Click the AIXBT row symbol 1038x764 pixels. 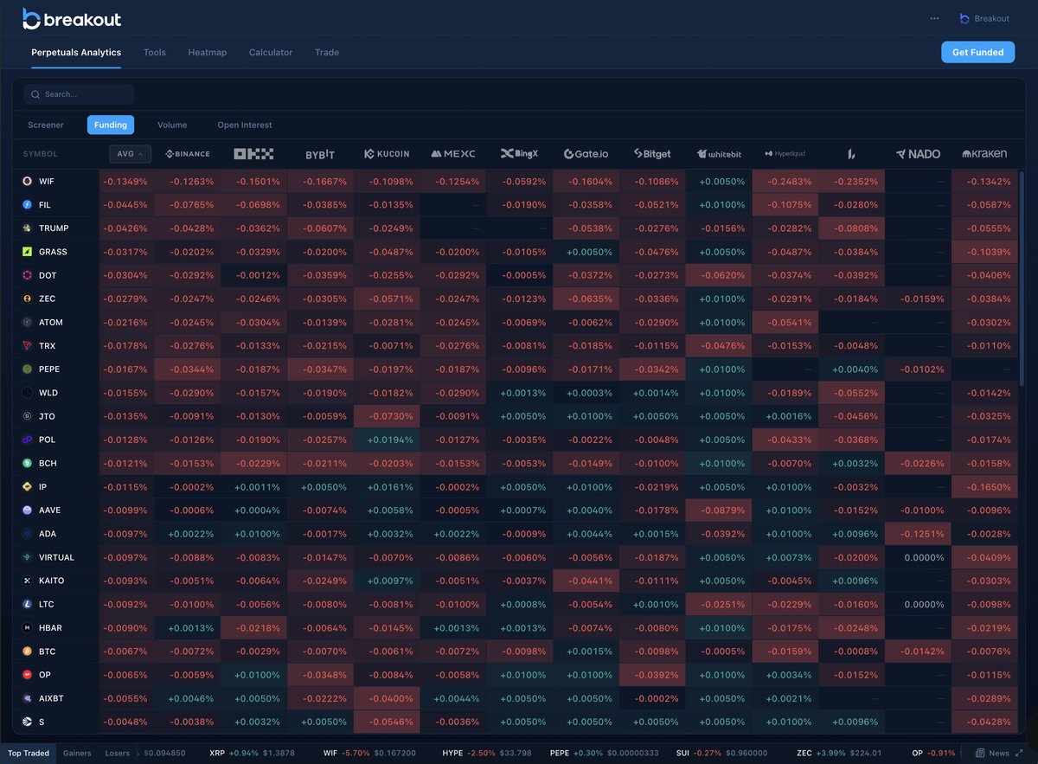[51, 697]
